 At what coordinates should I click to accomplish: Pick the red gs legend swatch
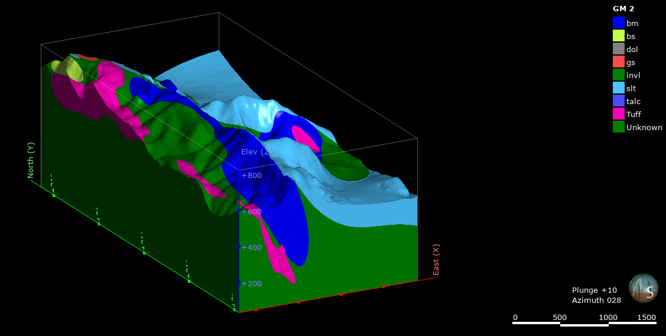(618, 62)
